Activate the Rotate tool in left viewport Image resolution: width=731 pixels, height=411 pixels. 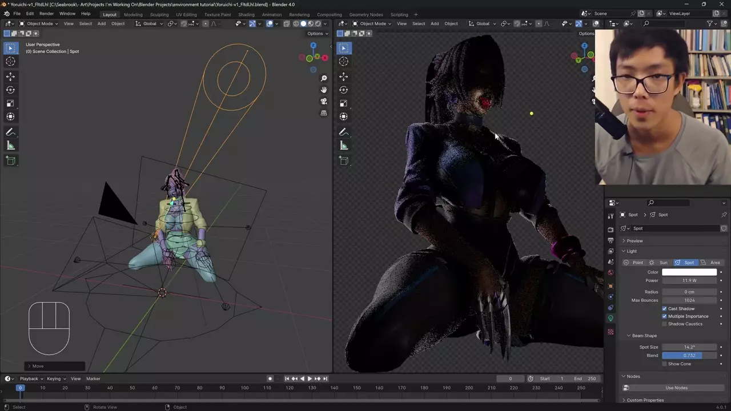(x=10, y=90)
